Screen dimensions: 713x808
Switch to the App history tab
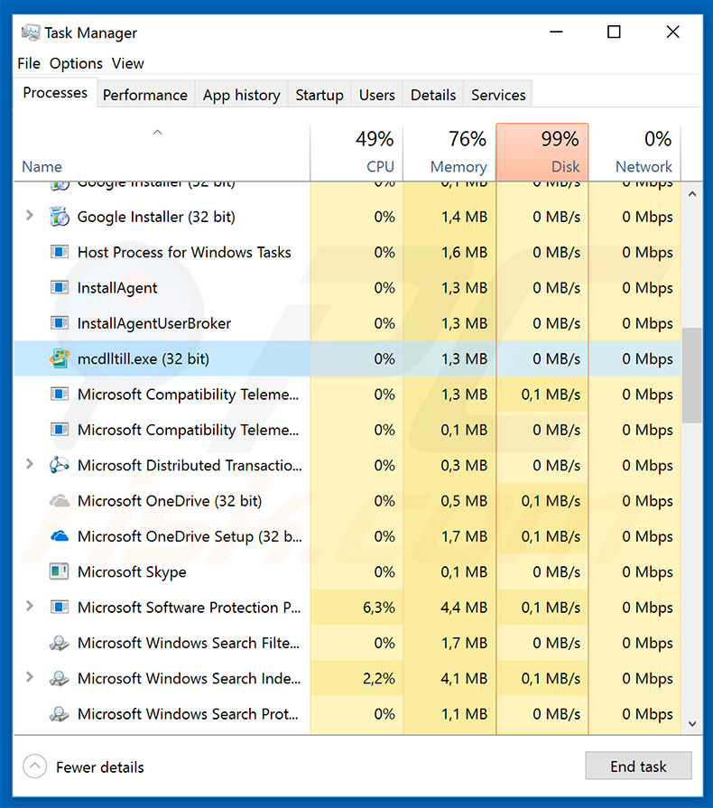241,95
